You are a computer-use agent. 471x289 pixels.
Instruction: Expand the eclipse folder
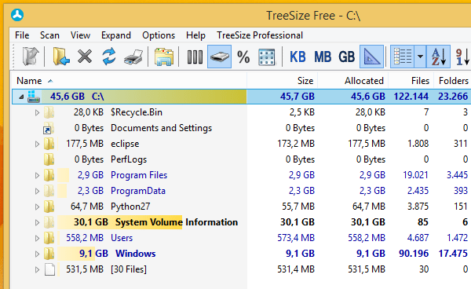pyautogui.click(x=37, y=144)
